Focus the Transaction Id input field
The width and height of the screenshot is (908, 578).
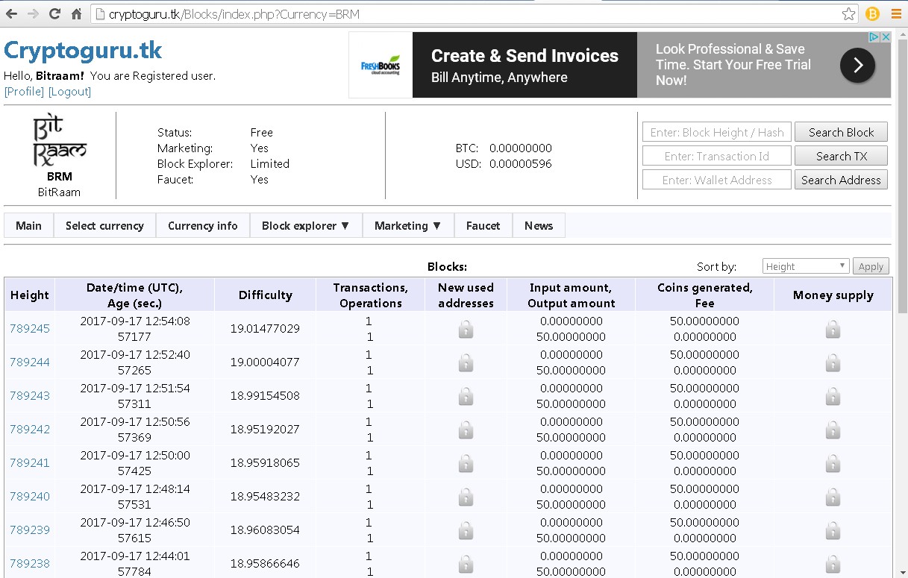(716, 156)
